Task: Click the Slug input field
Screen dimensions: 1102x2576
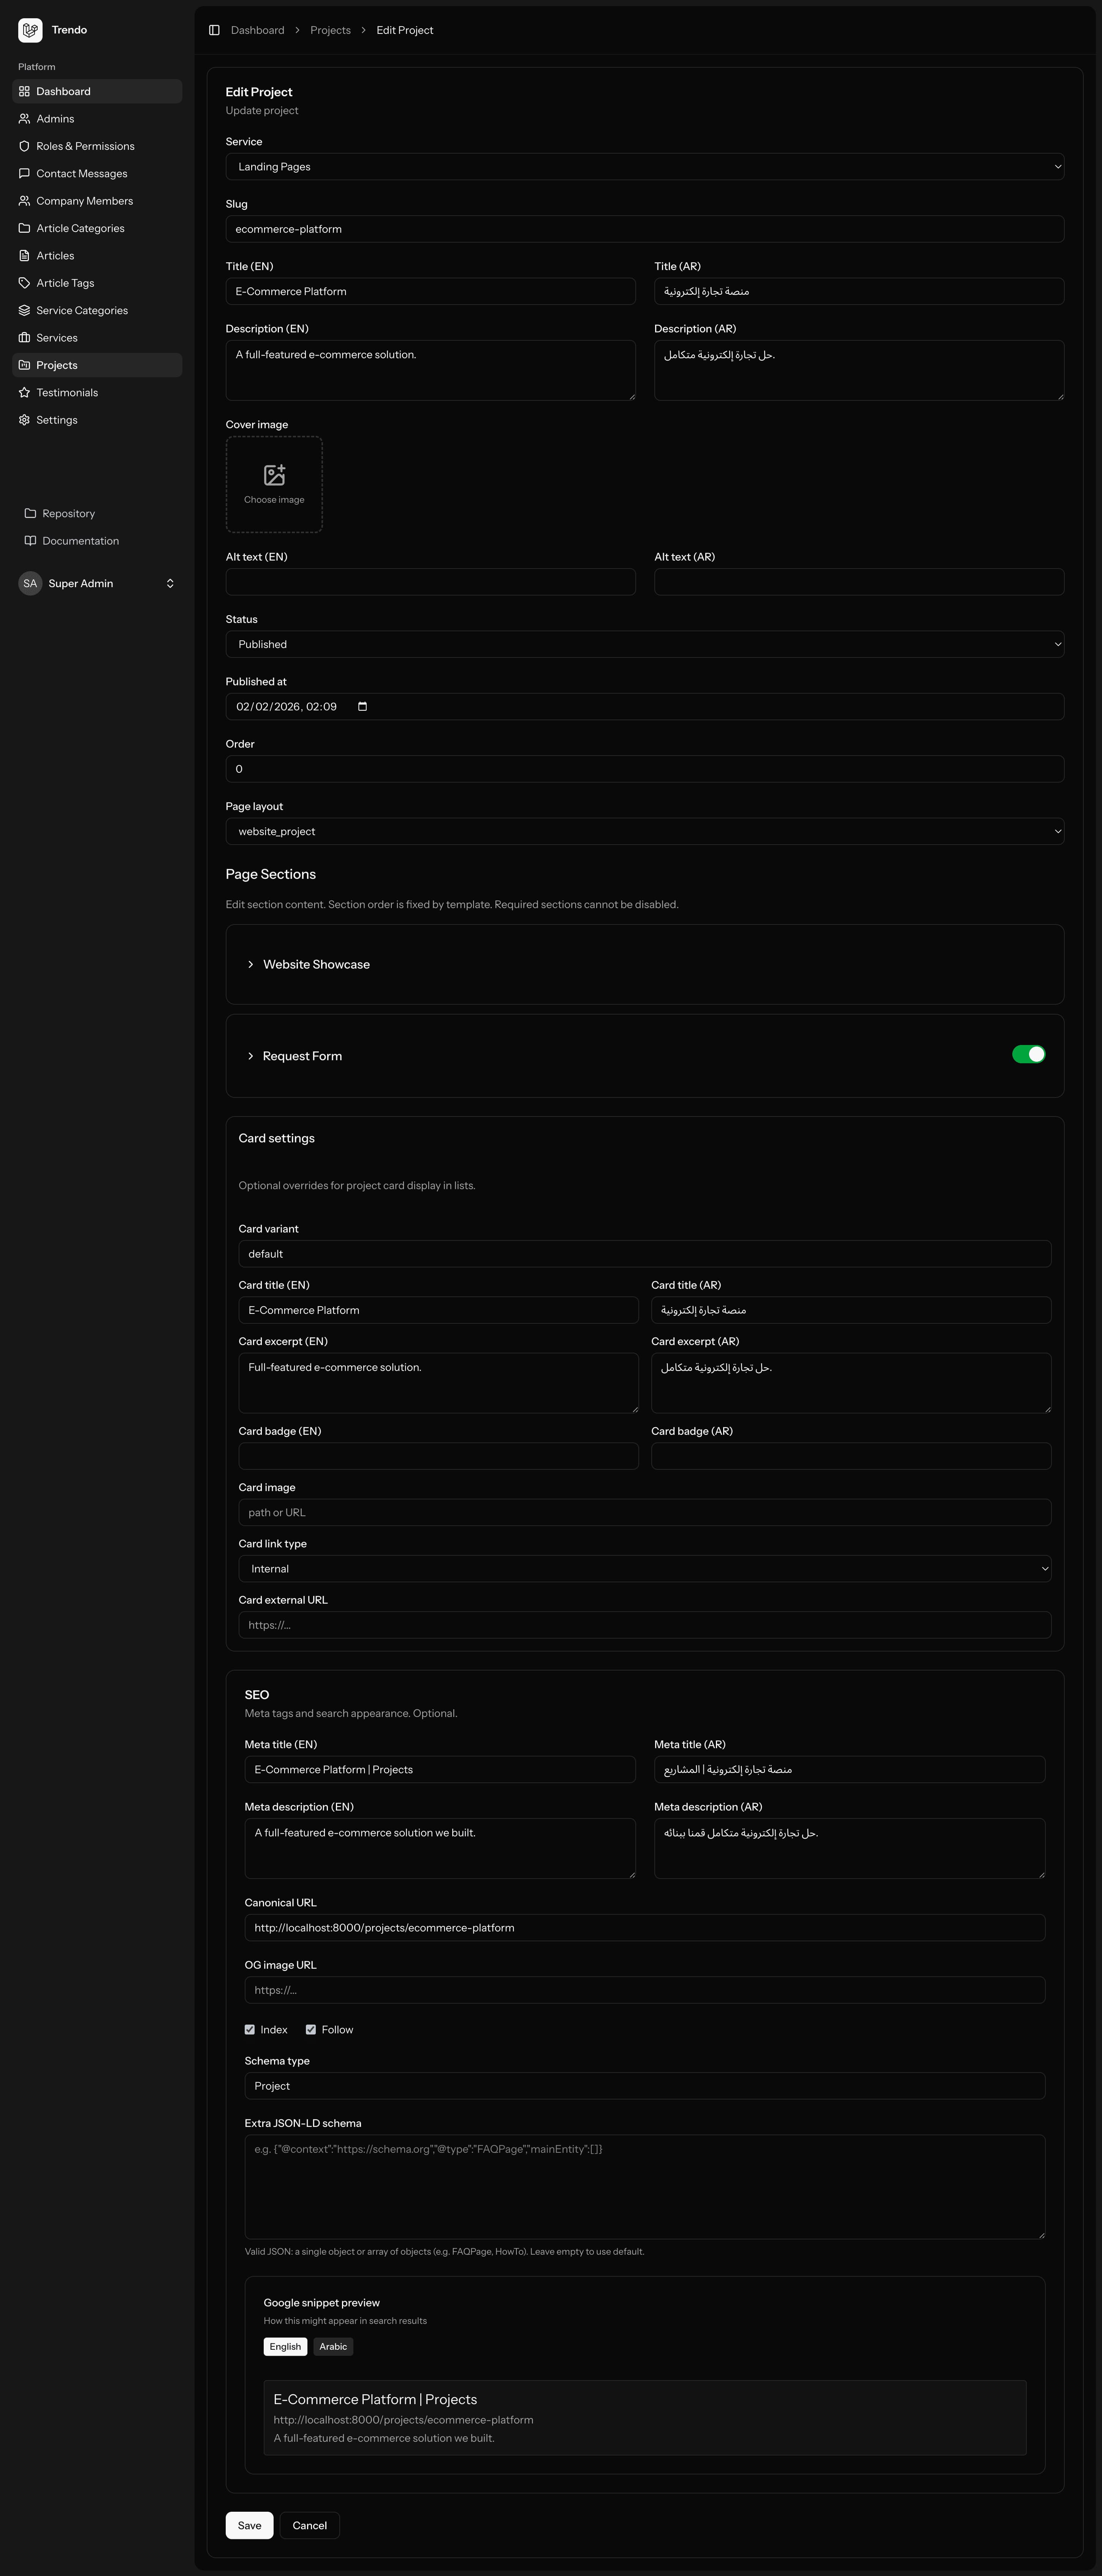Action: click(644, 229)
